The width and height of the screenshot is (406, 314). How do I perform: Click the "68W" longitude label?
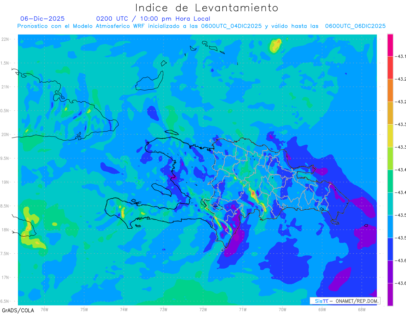coord(361,309)
